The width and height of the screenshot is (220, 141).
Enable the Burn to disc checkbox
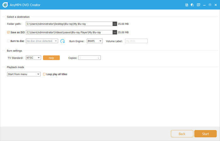[8, 41]
